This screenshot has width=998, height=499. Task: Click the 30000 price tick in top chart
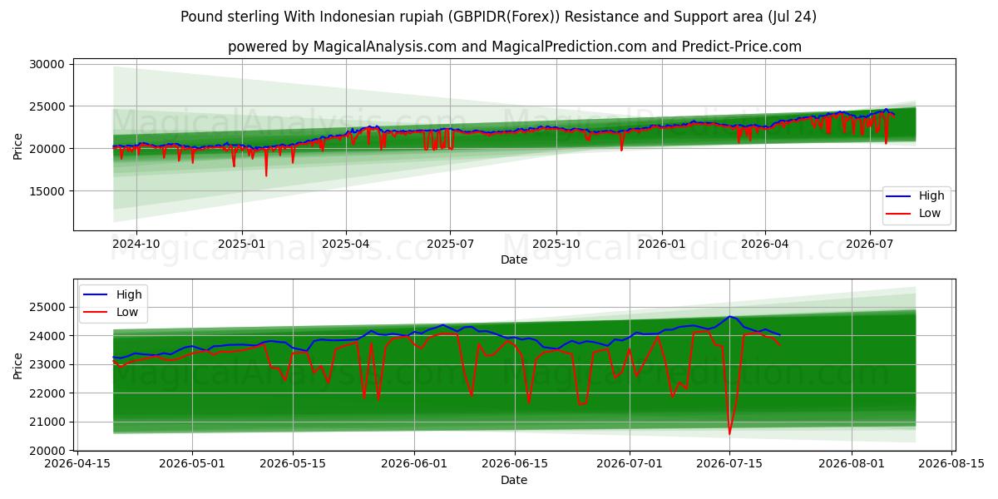[47, 64]
